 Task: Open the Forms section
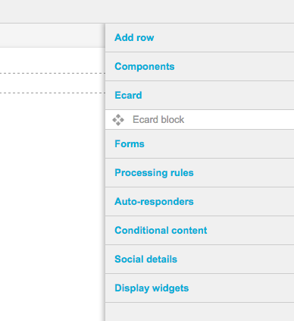coord(130,144)
